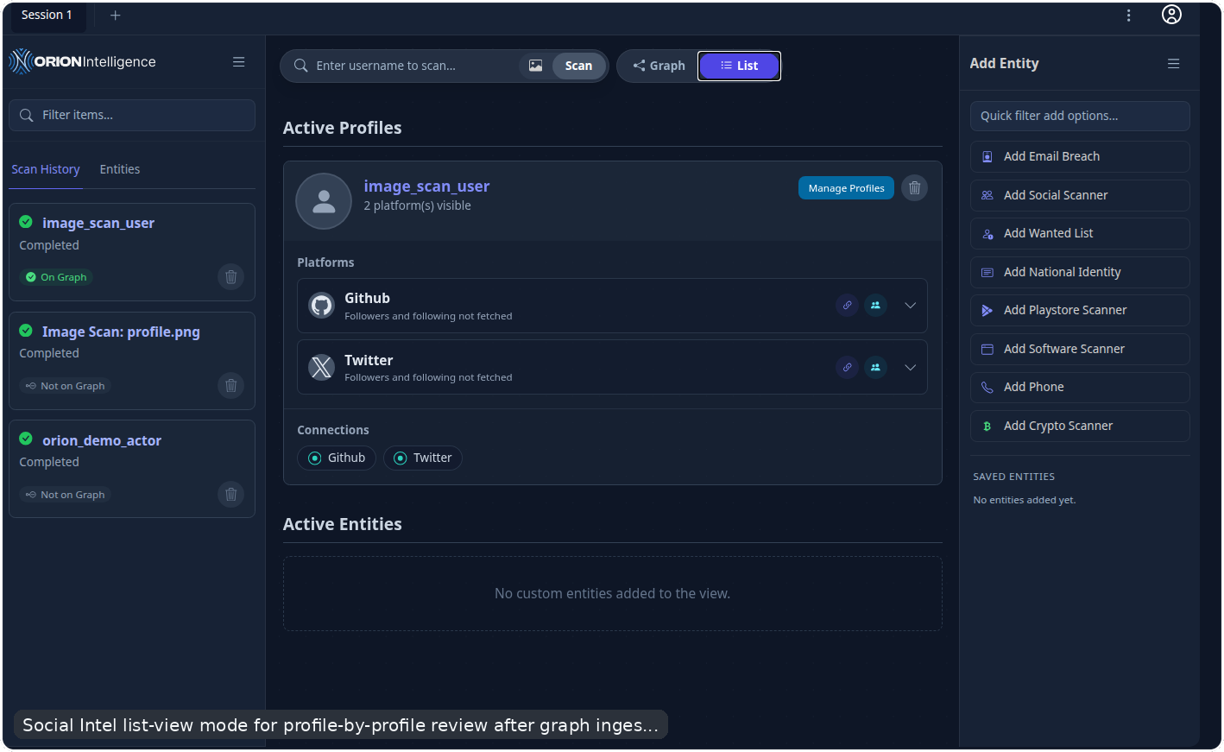Select the Entities tab

(x=120, y=169)
